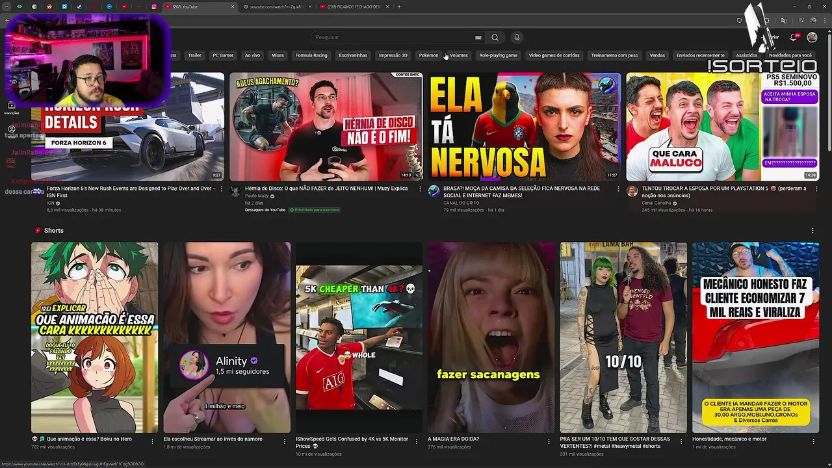This screenshot has width=832, height=468.
Task: Open the Chrome three-dot menu
Action: [824, 20]
